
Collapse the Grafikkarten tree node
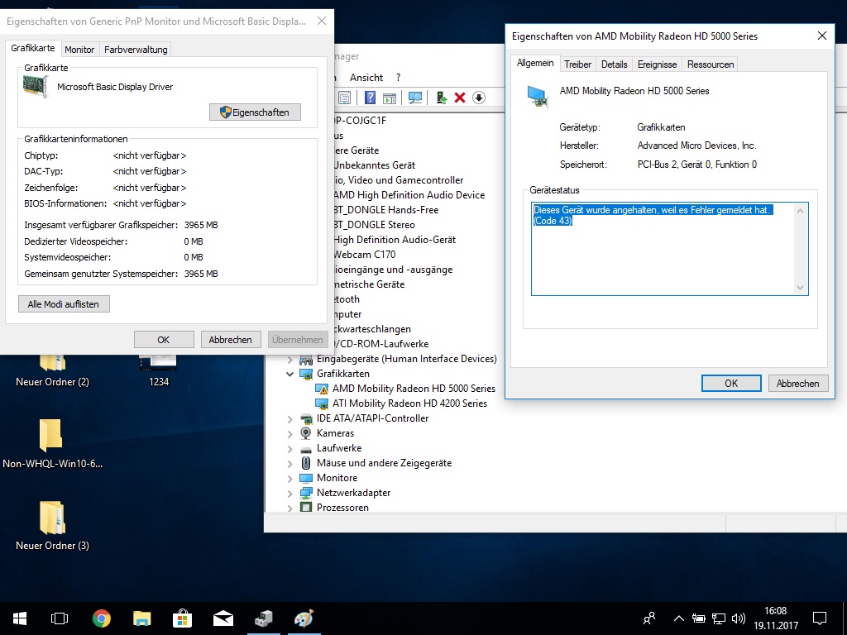coord(290,374)
